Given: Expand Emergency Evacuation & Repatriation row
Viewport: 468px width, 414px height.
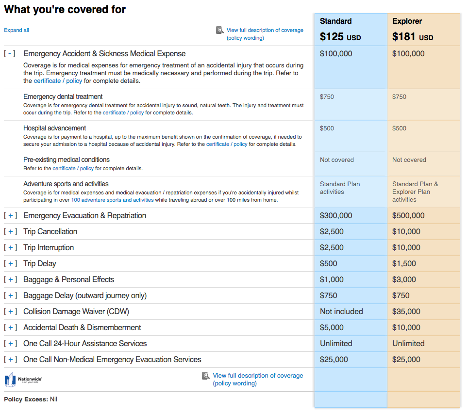Looking at the screenshot, I should pos(10,216).
